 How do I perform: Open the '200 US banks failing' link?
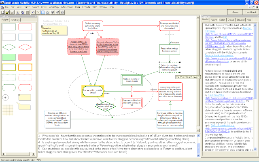[x=222, y=126]
